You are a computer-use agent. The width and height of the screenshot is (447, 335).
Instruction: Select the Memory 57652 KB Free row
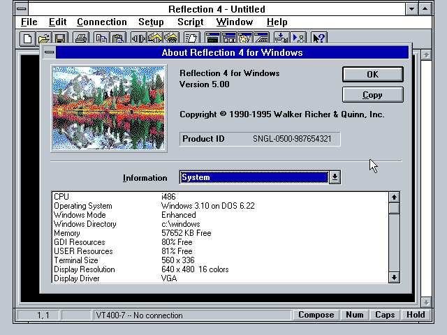click(x=220, y=233)
